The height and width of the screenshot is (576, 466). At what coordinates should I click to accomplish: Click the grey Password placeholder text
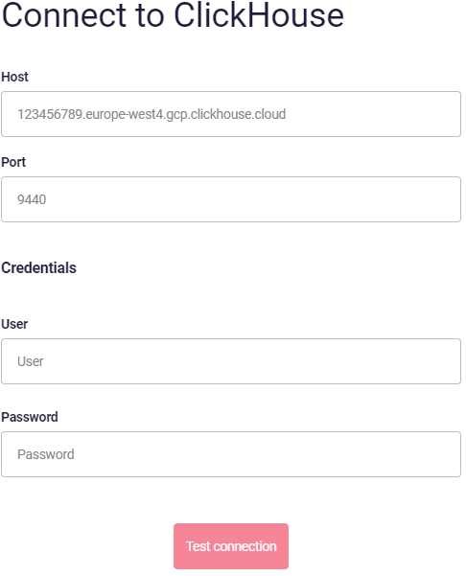tap(46, 455)
